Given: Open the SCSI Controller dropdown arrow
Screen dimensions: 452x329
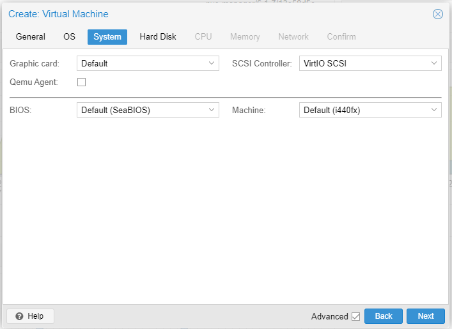Looking at the screenshot, I should pos(434,63).
